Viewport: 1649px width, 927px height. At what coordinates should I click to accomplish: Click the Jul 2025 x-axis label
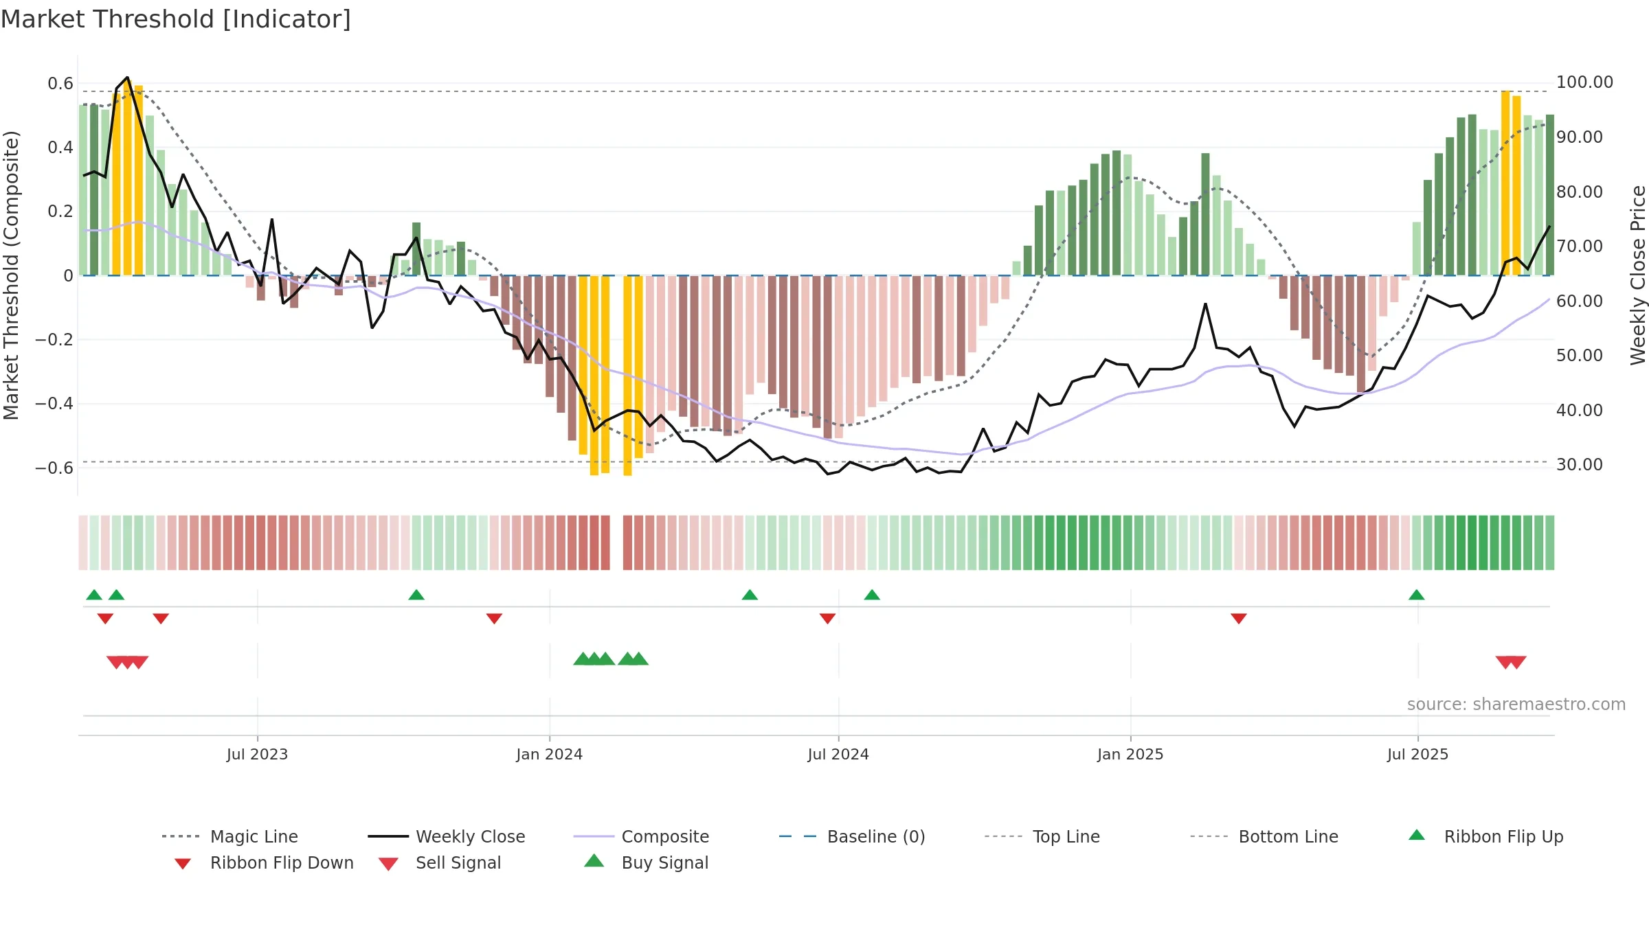(x=1417, y=754)
